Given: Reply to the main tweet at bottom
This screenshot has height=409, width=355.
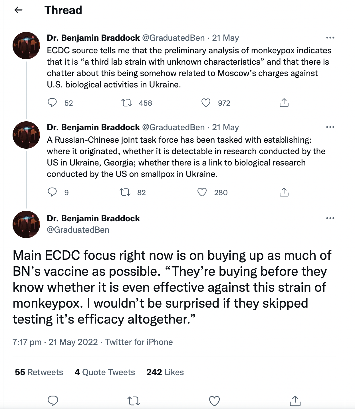Looking at the screenshot, I should 53,401.
